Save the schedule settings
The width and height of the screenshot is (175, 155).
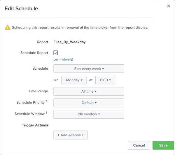click(163, 145)
